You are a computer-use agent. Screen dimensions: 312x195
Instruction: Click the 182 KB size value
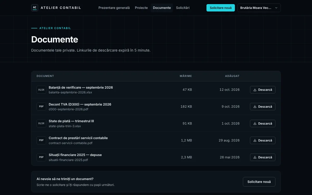coord(186,107)
